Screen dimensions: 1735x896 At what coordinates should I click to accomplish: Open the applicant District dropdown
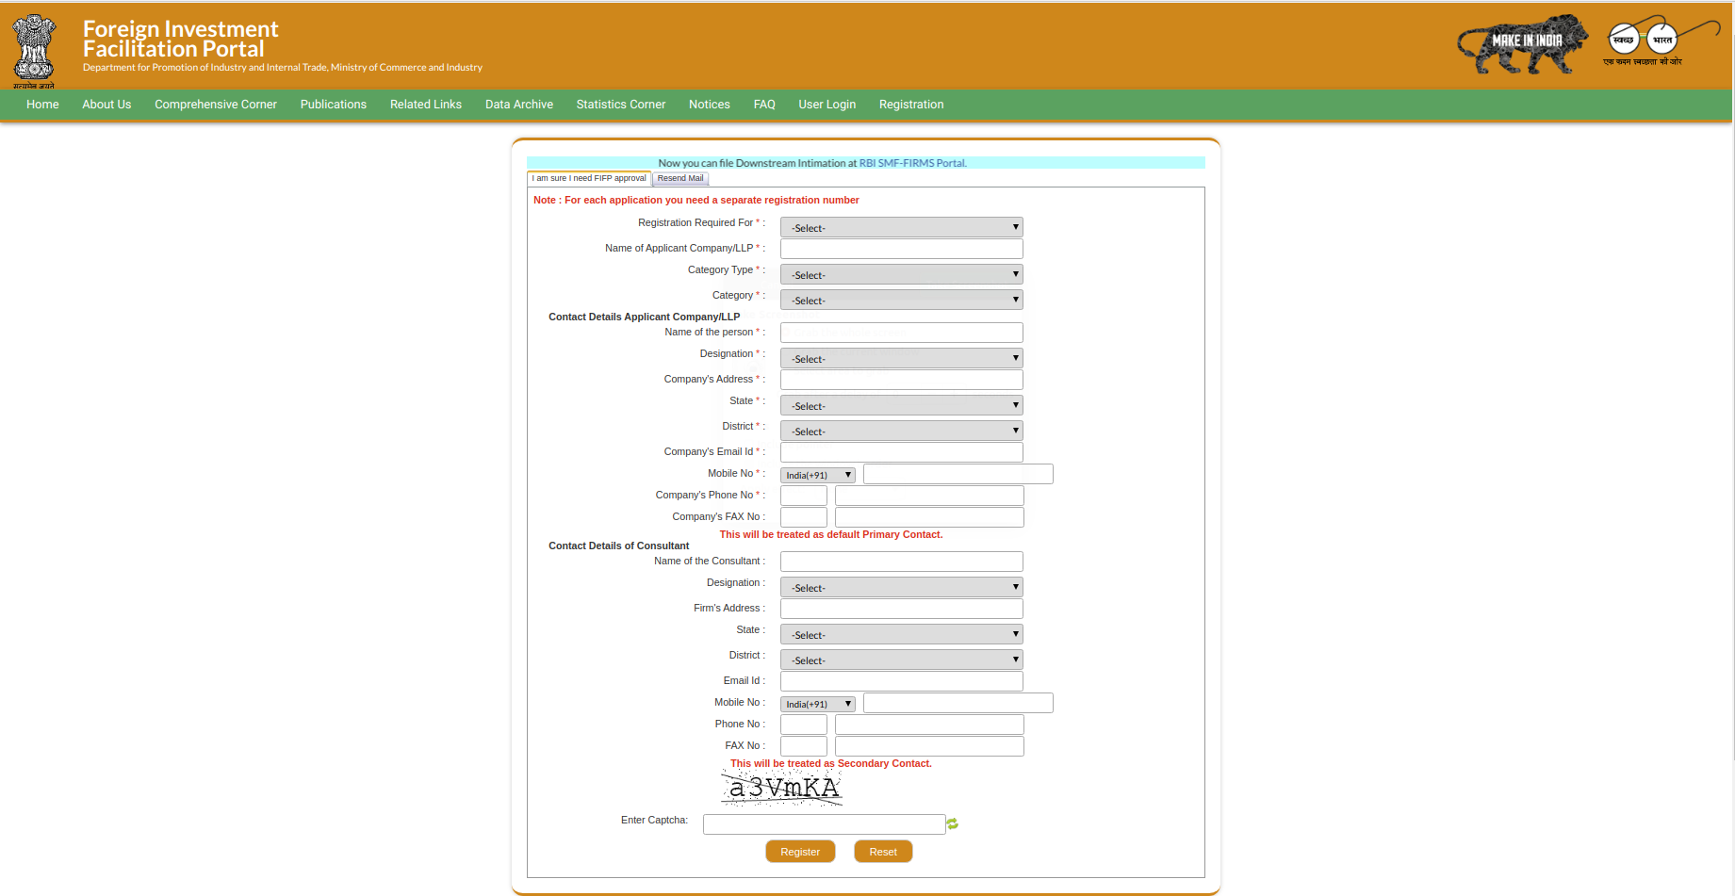click(900, 430)
